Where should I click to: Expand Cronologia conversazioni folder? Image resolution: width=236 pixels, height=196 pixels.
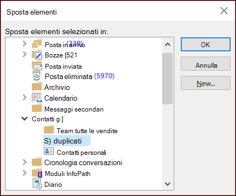point(25,162)
